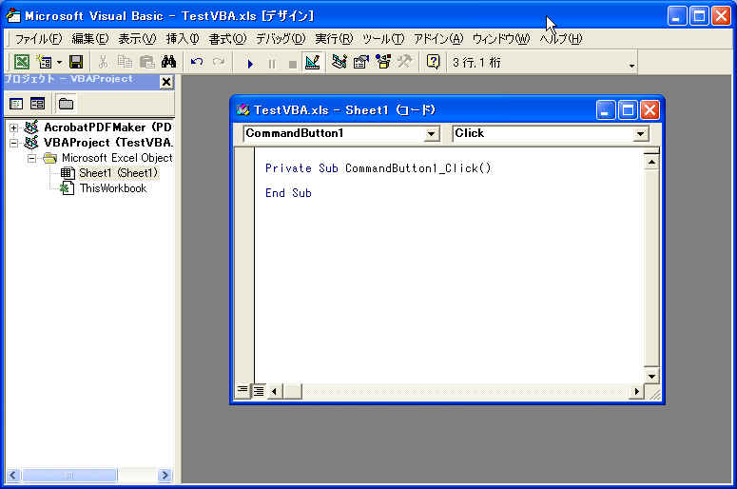
Task: Open the 編集(E) menu
Action: [89, 39]
